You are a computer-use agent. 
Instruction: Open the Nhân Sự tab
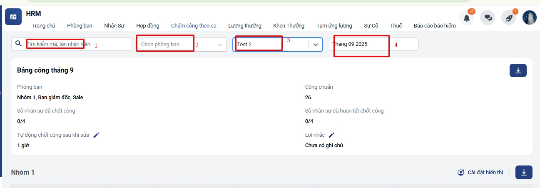coord(114,26)
